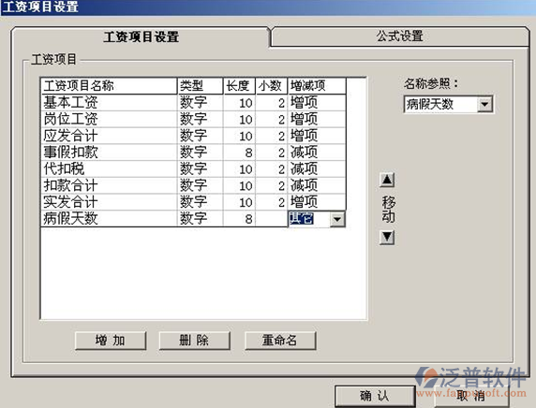
Task: Move selected item down with arrow
Action: coord(387,238)
